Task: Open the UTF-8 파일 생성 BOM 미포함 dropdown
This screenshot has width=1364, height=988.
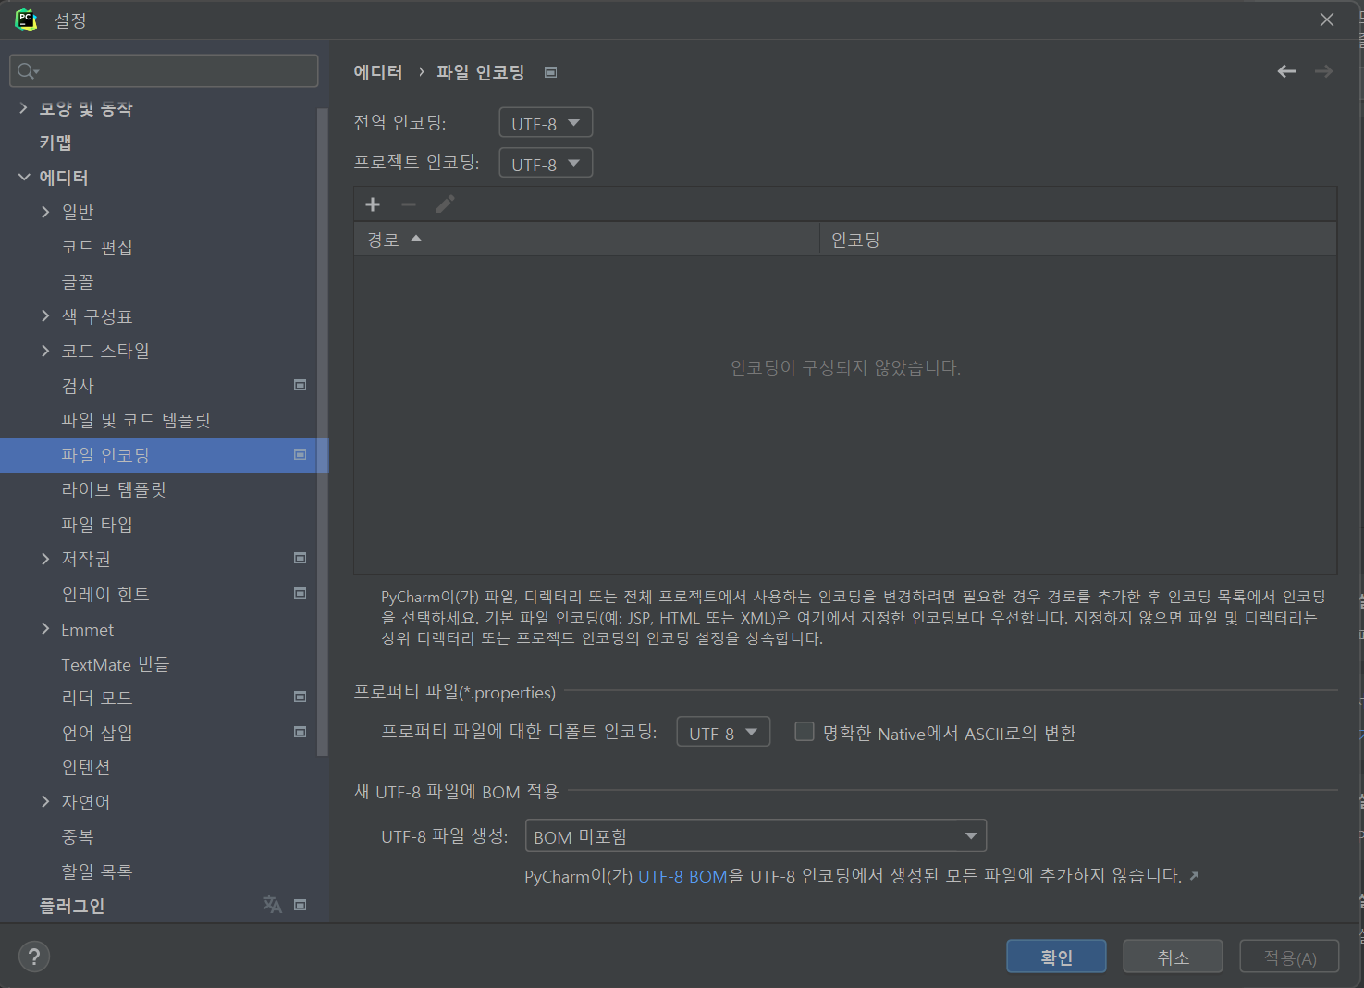Action: [x=756, y=835]
